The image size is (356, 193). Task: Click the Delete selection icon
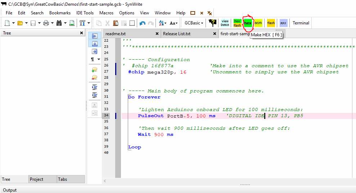point(124,23)
